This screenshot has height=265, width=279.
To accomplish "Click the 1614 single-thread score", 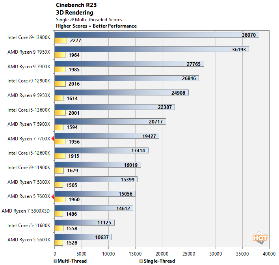I will tap(72, 99).
